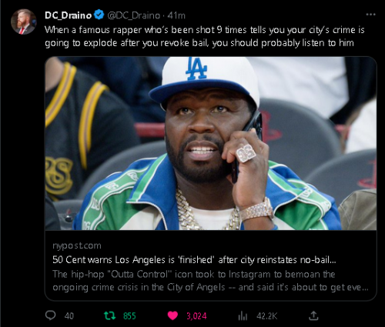Click the 42.2K views count
385x327 pixels.
click(x=267, y=316)
